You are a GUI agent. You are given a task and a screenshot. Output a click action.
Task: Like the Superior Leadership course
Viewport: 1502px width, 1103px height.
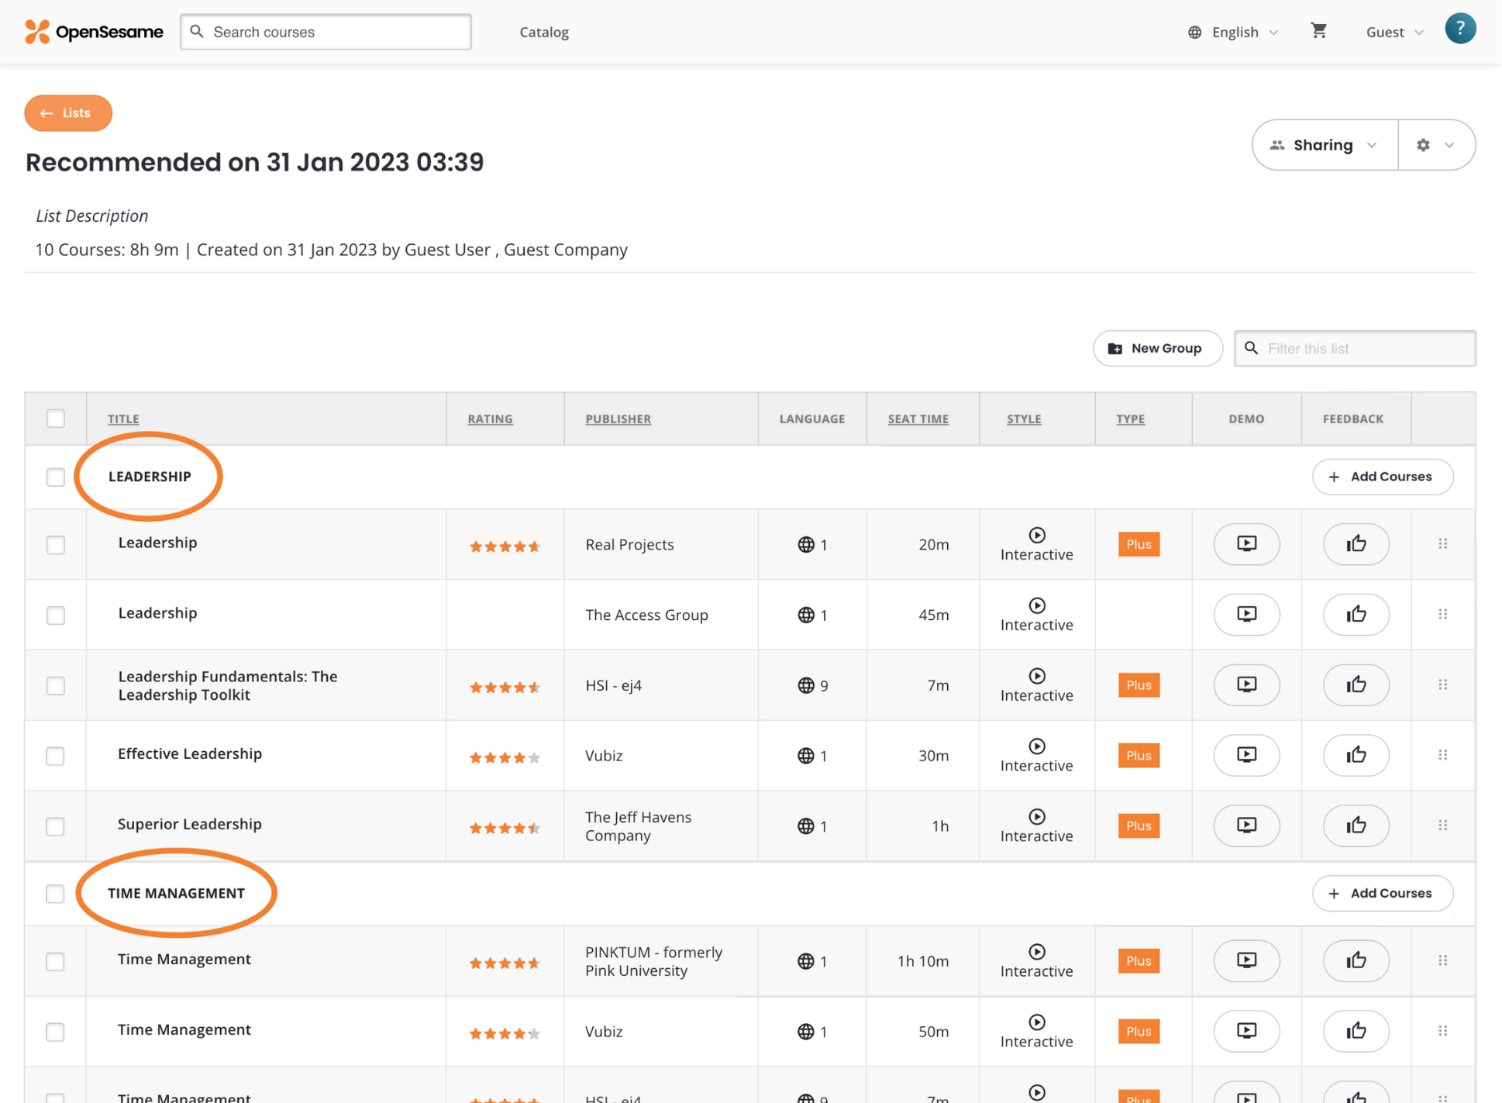pyautogui.click(x=1356, y=826)
